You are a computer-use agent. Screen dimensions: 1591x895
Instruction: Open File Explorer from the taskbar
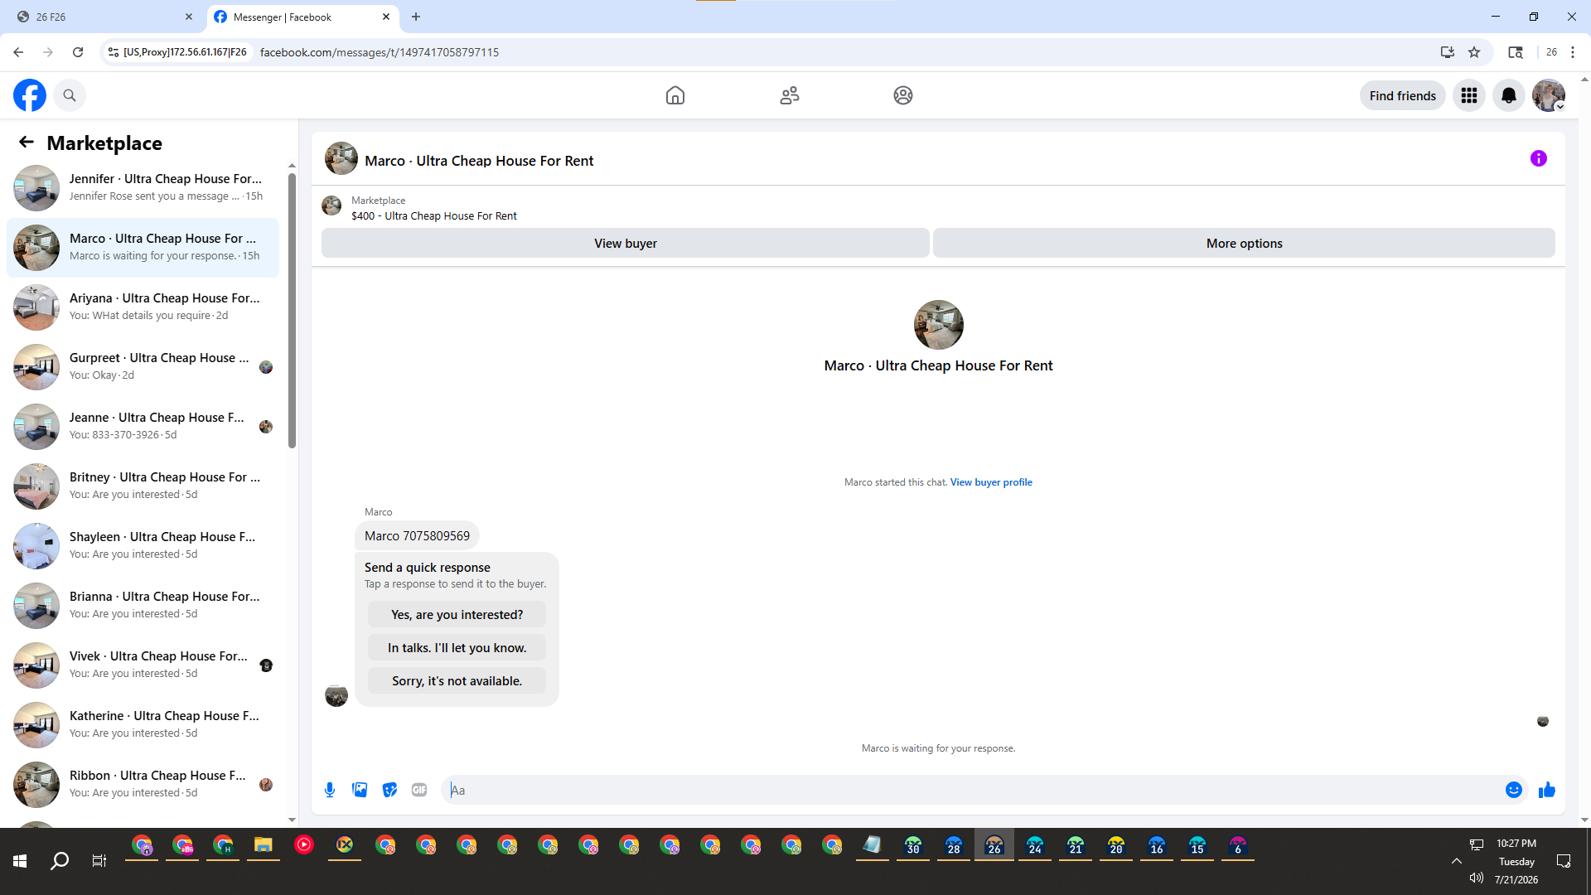pyautogui.click(x=264, y=845)
